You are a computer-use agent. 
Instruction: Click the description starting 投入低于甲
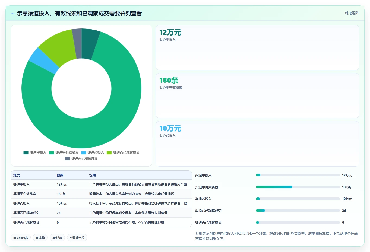pos(138,203)
